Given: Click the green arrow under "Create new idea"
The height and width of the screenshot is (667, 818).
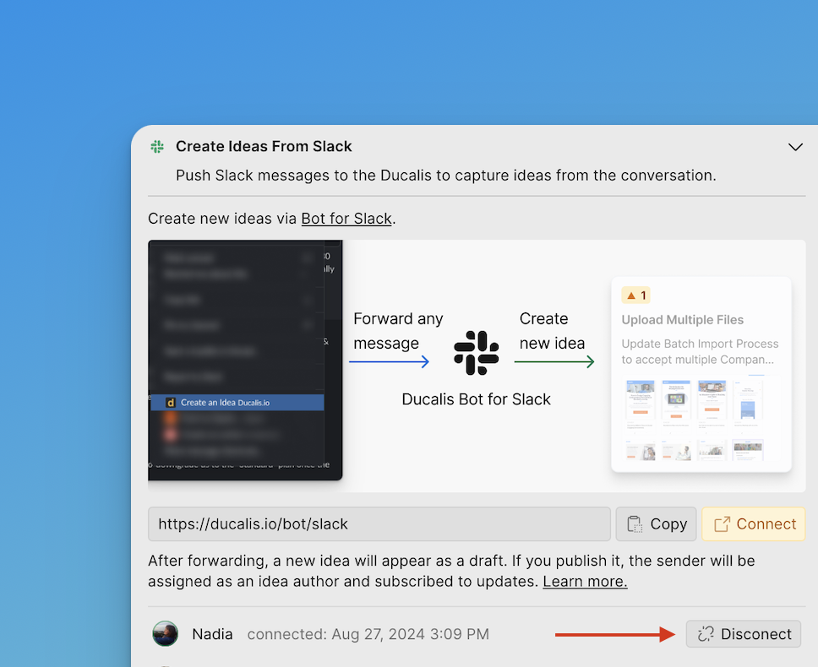Looking at the screenshot, I should (554, 362).
